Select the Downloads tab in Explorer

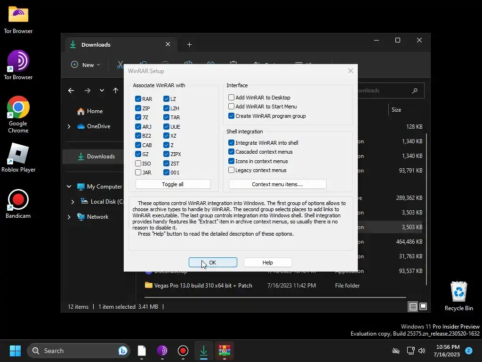click(121, 45)
